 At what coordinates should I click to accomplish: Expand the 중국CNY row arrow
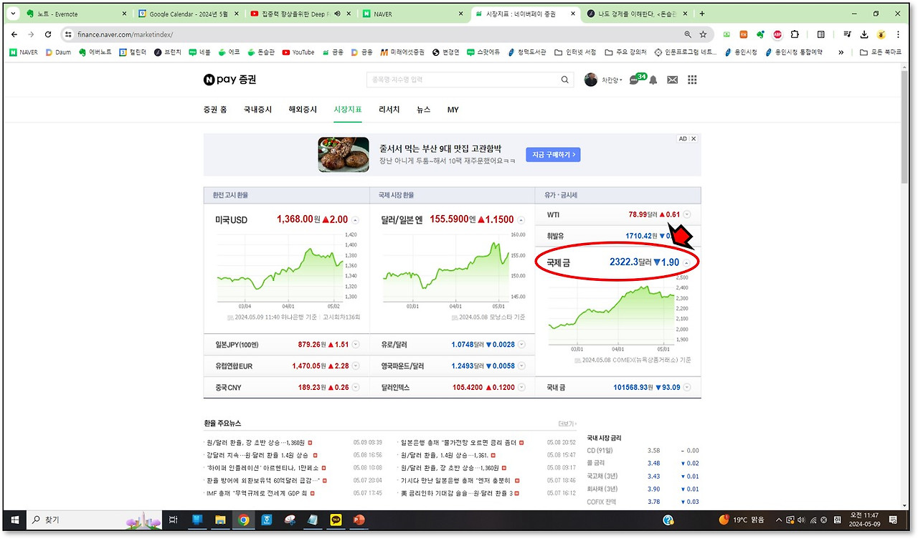click(x=356, y=388)
